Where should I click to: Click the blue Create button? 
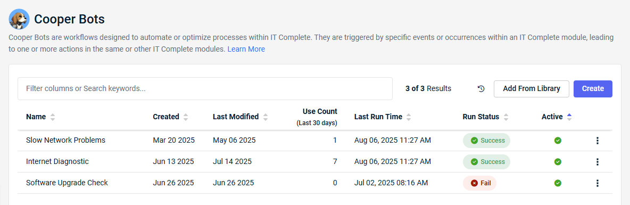click(593, 89)
